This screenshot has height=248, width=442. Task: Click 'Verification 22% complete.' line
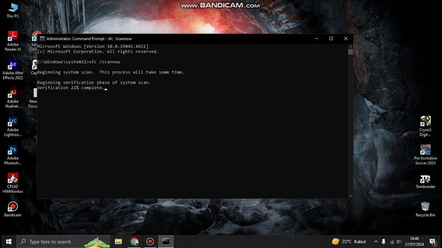pyautogui.click(x=71, y=88)
